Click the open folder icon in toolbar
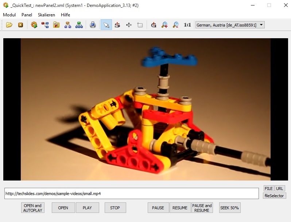Viewport: 291px width, 222px height. (x=9, y=25)
